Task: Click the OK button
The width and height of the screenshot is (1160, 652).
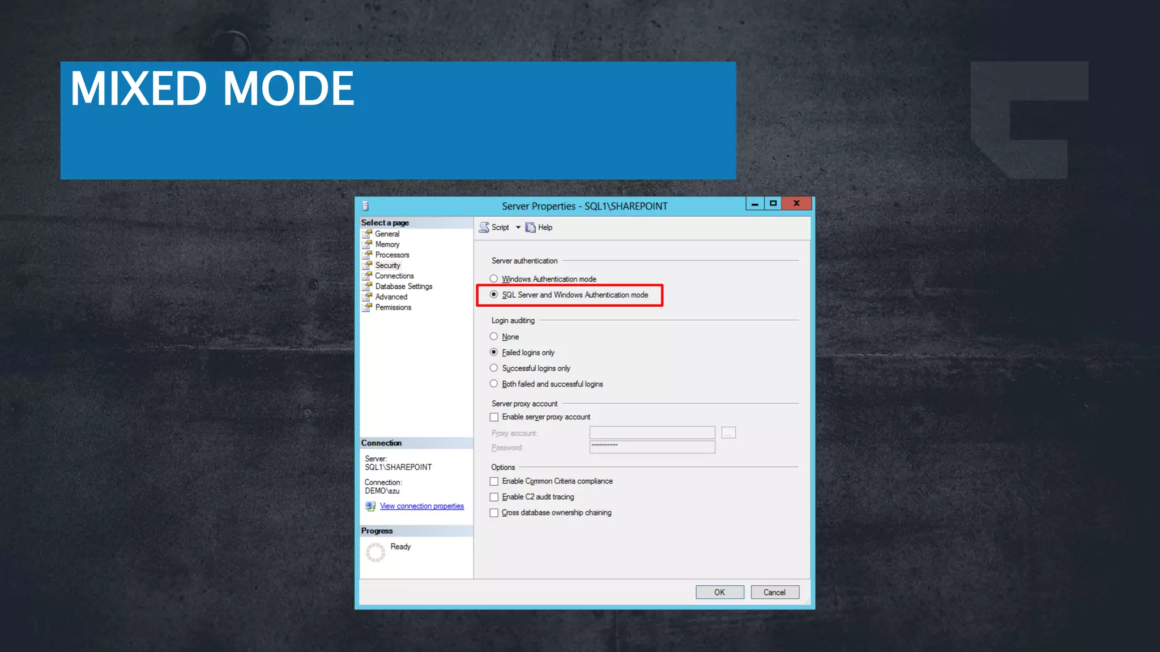Action: (x=719, y=592)
